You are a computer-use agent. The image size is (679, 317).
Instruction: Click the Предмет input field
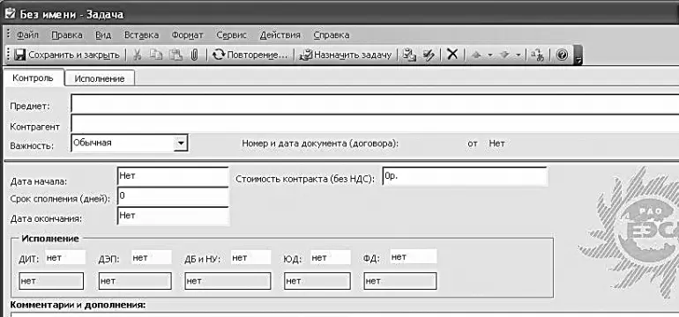(375, 104)
